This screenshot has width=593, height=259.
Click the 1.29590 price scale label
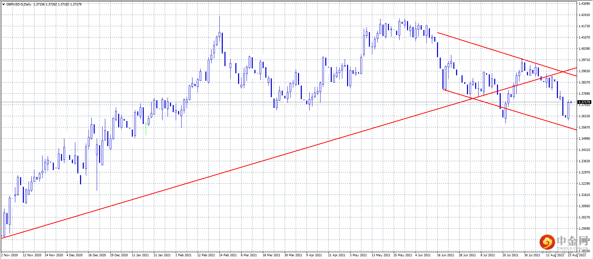pos(584,229)
